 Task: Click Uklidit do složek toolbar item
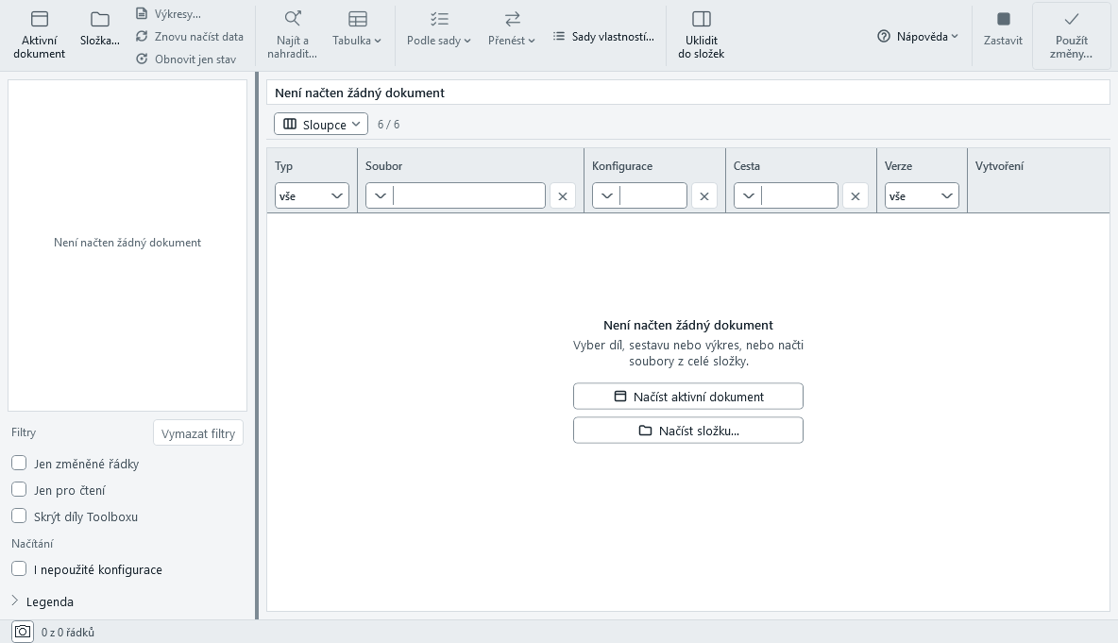coord(702,35)
